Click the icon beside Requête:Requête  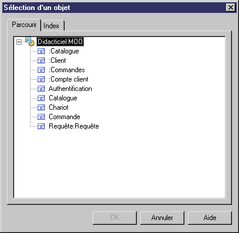coord(41,126)
